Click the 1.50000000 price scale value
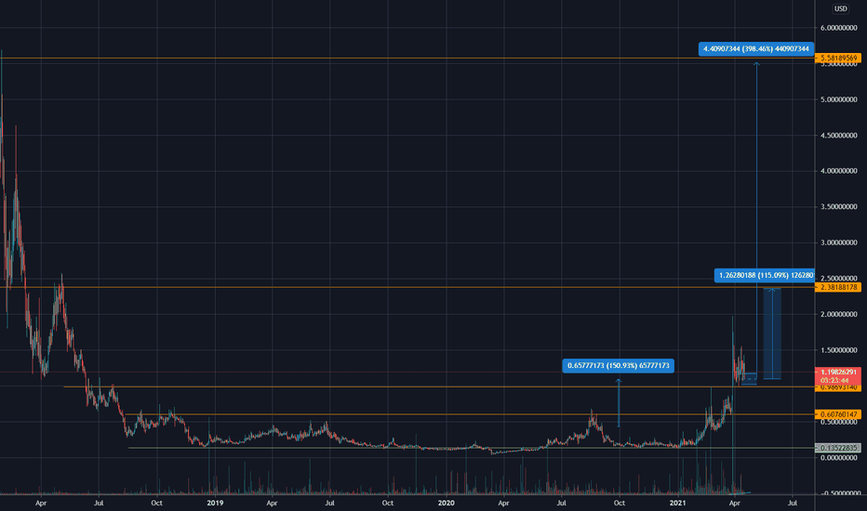The image size is (867, 511). 839,350
